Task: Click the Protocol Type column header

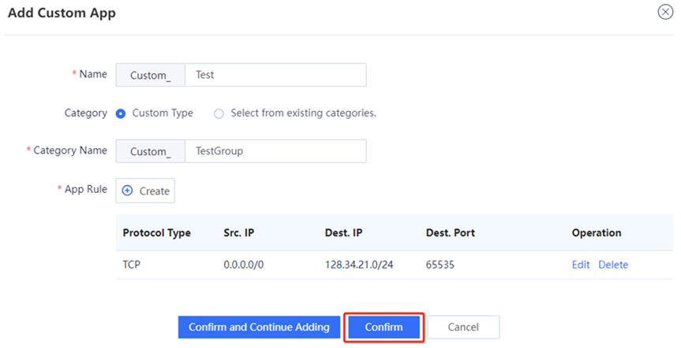Action: 157,233
